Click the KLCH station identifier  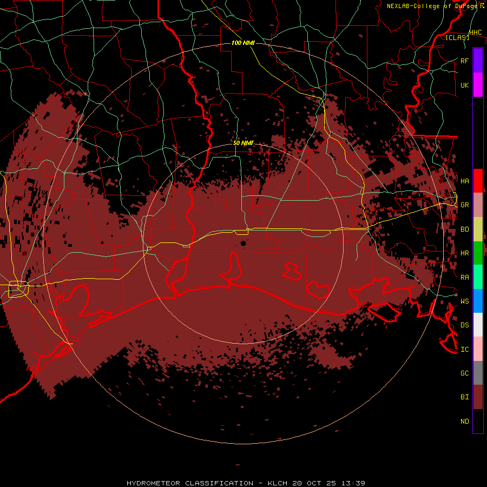pyautogui.click(x=278, y=483)
